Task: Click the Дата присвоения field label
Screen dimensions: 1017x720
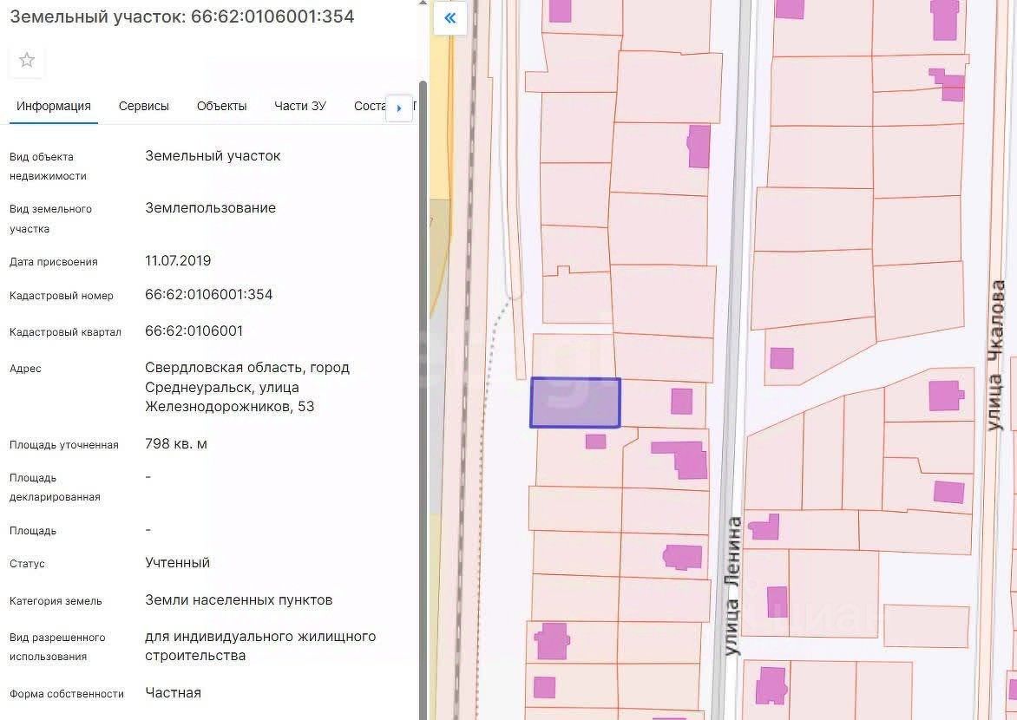Action: tap(53, 262)
